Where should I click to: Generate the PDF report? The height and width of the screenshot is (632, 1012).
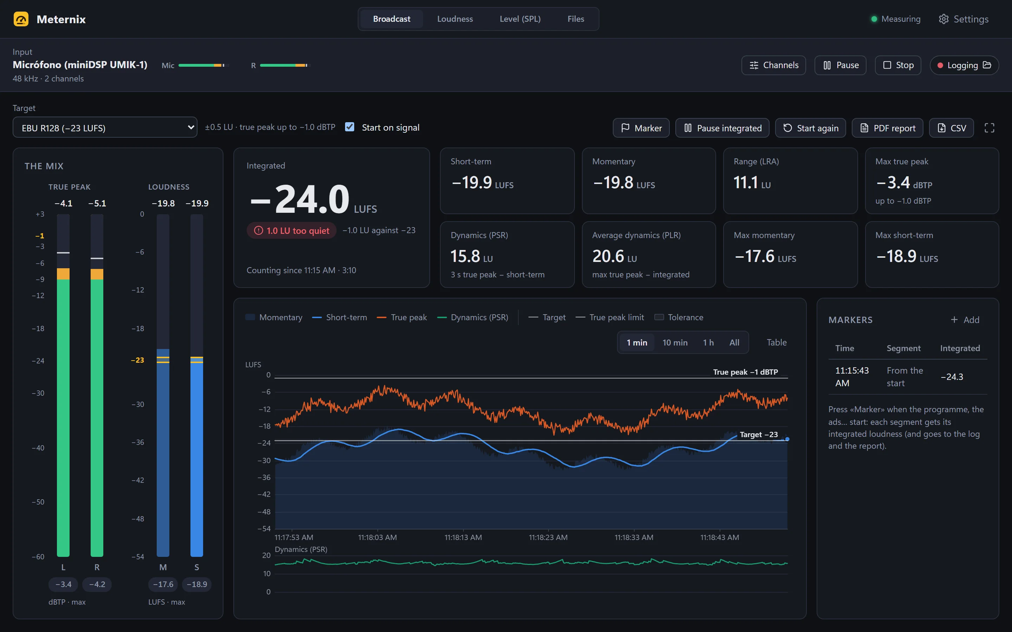887,128
